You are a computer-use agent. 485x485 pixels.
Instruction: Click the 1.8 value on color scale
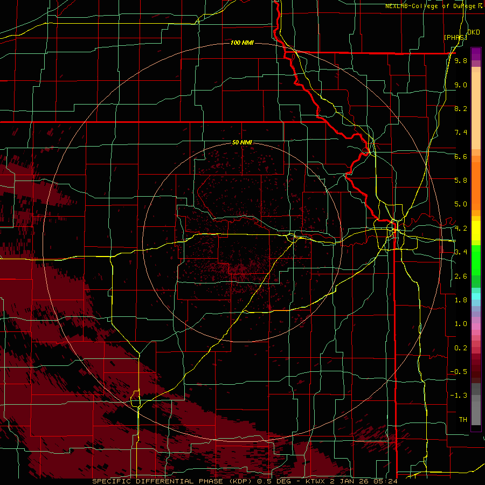[461, 300]
